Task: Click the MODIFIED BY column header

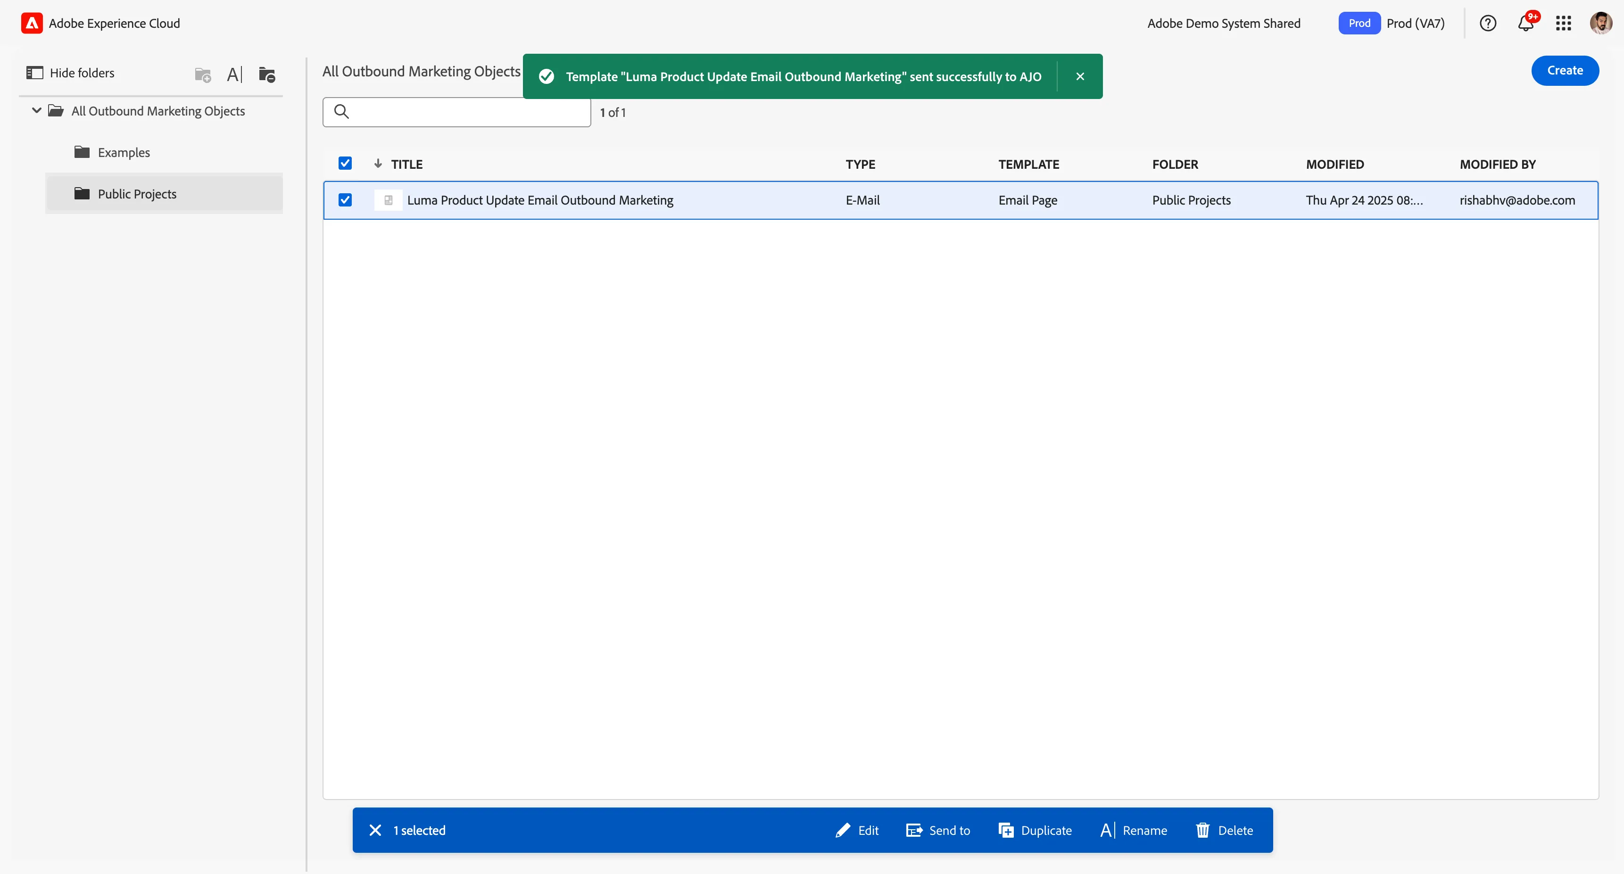Action: [1497, 165]
